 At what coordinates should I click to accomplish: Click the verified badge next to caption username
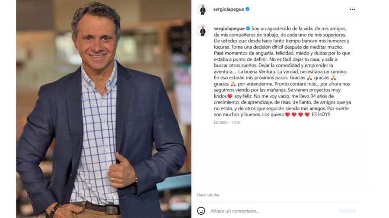click(x=248, y=28)
